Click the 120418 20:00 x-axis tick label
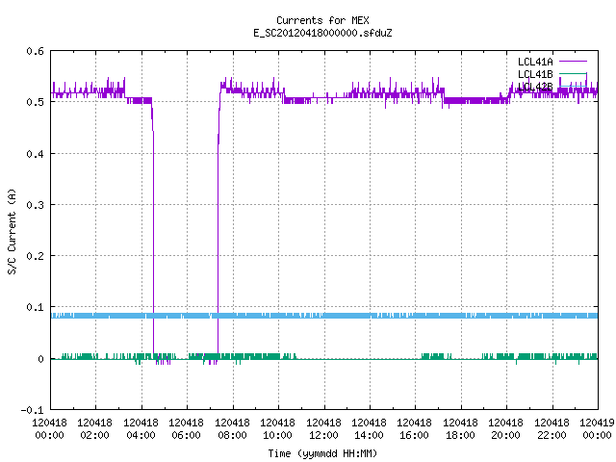Image resolution: width=616 pixels, height=462 pixels. point(505,429)
